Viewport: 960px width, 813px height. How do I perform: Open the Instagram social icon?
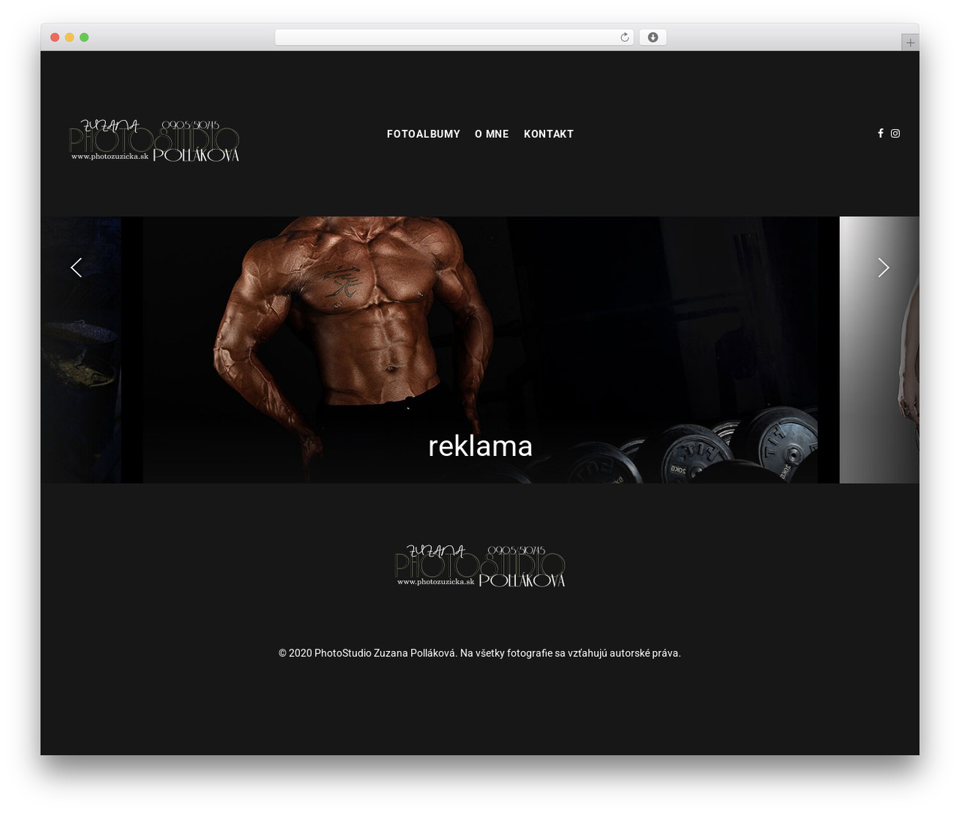pos(895,133)
